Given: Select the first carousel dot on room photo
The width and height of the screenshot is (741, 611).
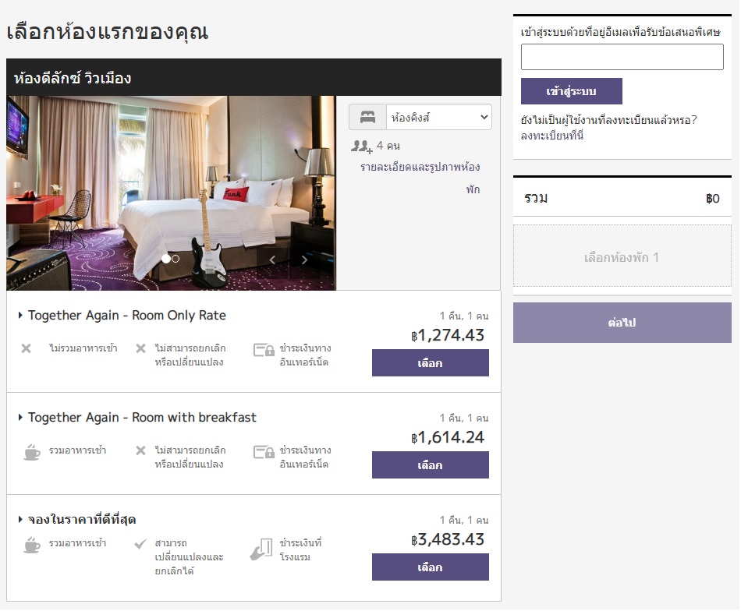Looking at the screenshot, I should [165, 259].
